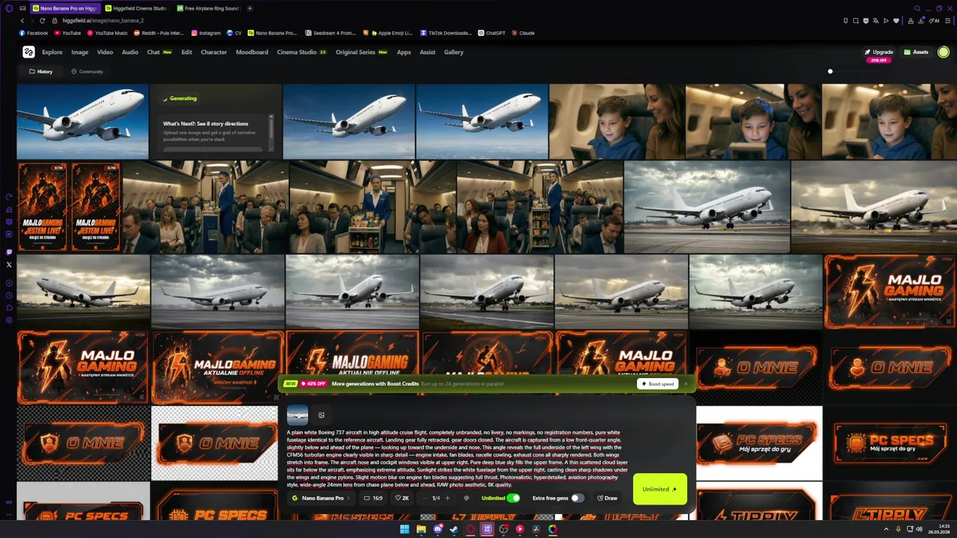Click the @ mention icon in prompt bar
This screenshot has height=538, width=957.
[x=467, y=498]
